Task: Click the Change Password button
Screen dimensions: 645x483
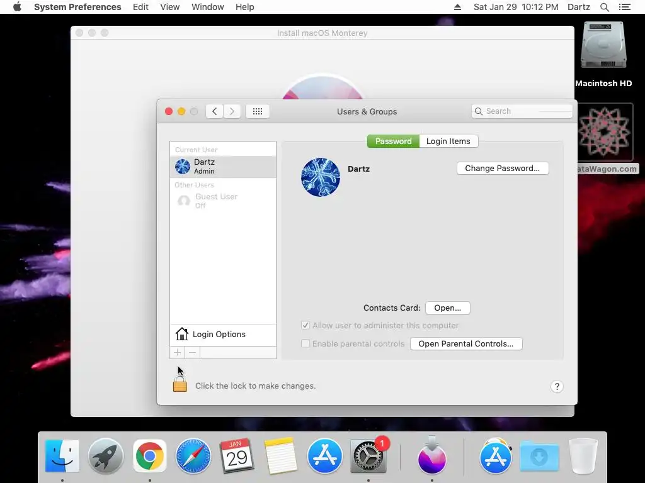Action: [502, 168]
